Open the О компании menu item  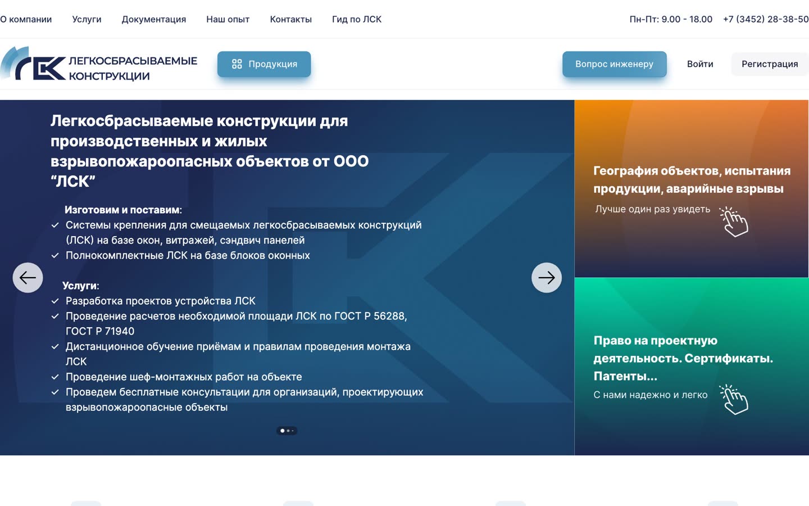click(26, 19)
